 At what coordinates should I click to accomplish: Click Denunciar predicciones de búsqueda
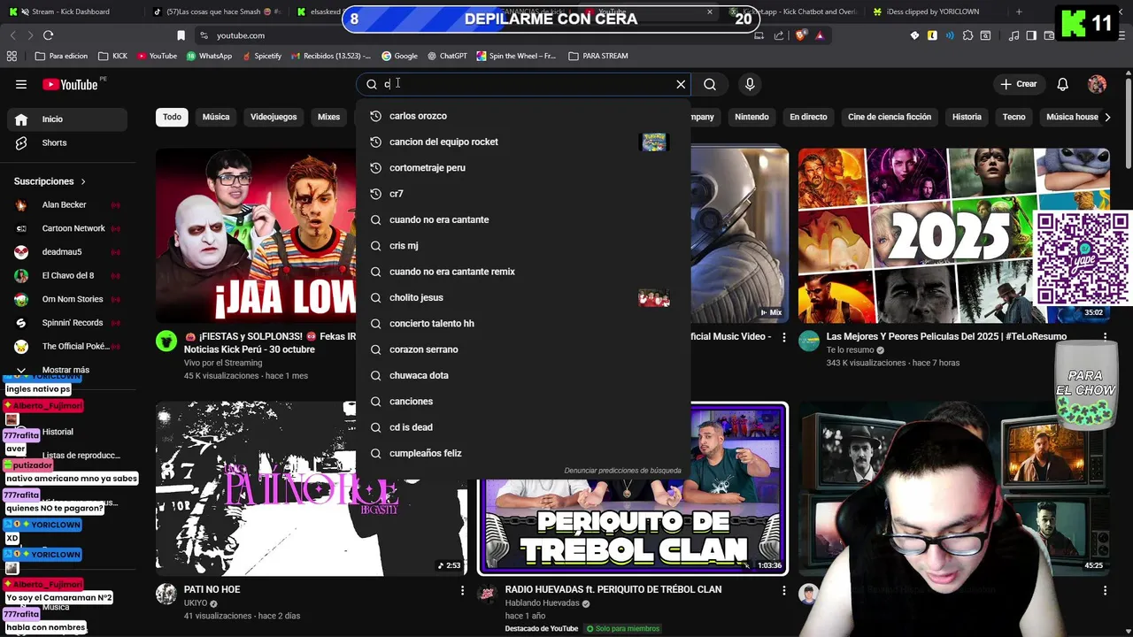coord(622,471)
